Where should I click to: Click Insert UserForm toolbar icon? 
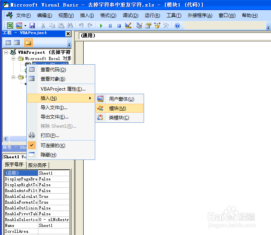click(19, 26)
